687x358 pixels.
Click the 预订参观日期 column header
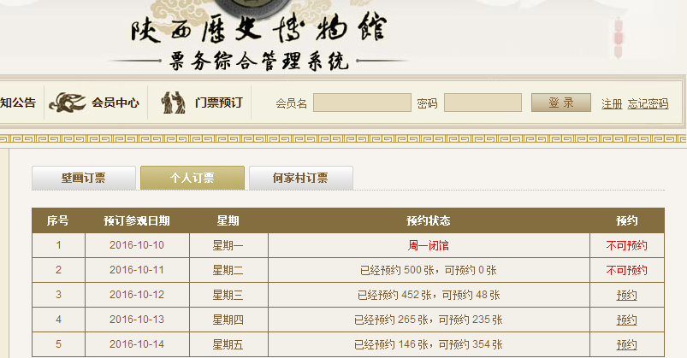coord(137,220)
